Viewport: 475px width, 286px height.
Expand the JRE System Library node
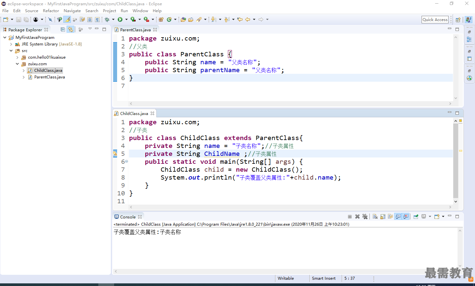11,44
